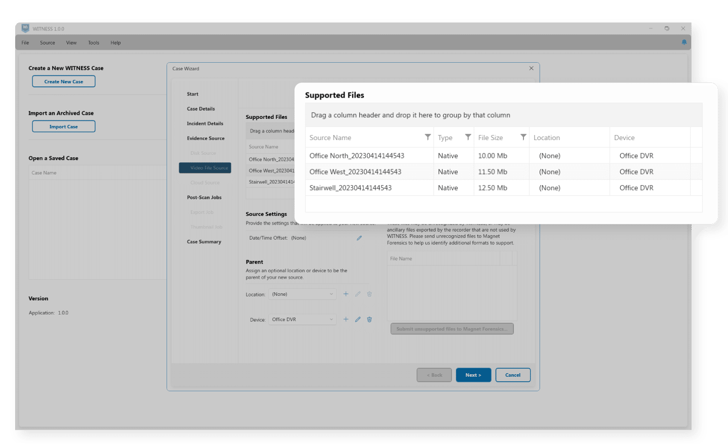The width and height of the screenshot is (728, 445).
Task: Jump to the Case Summary wizard step
Action: click(204, 242)
